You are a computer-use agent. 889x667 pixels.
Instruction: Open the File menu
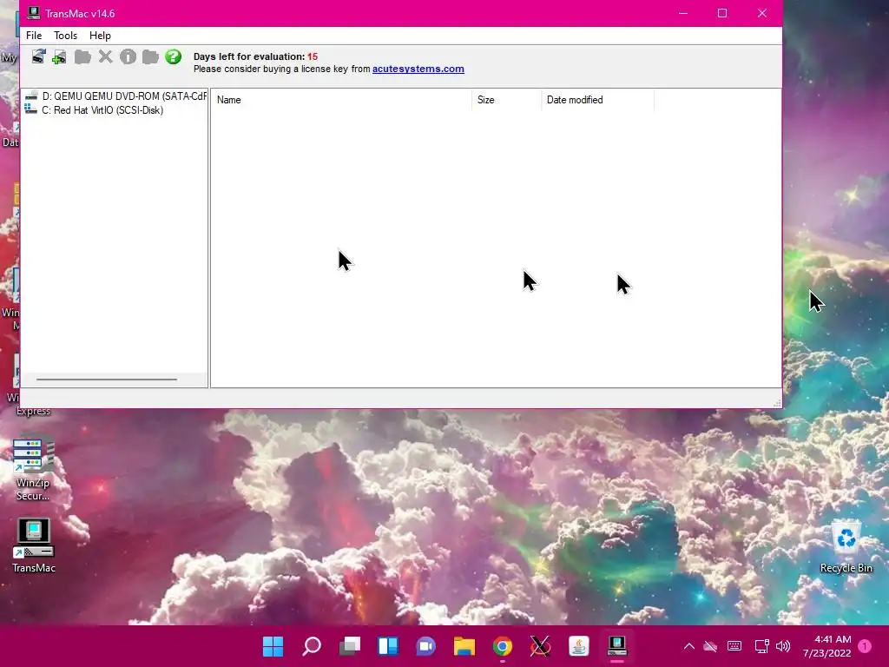34,35
